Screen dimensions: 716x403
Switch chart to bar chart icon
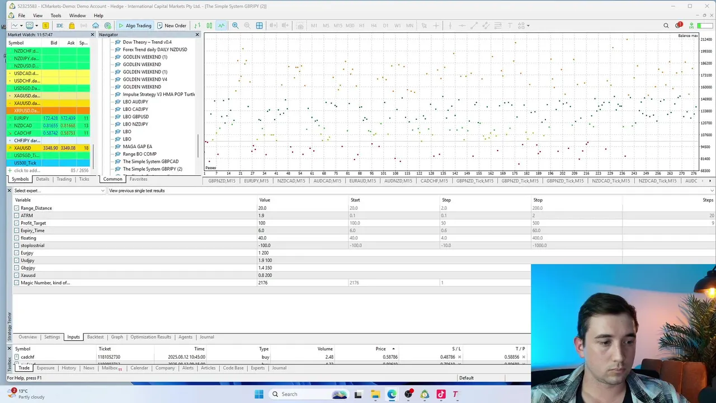point(197,25)
